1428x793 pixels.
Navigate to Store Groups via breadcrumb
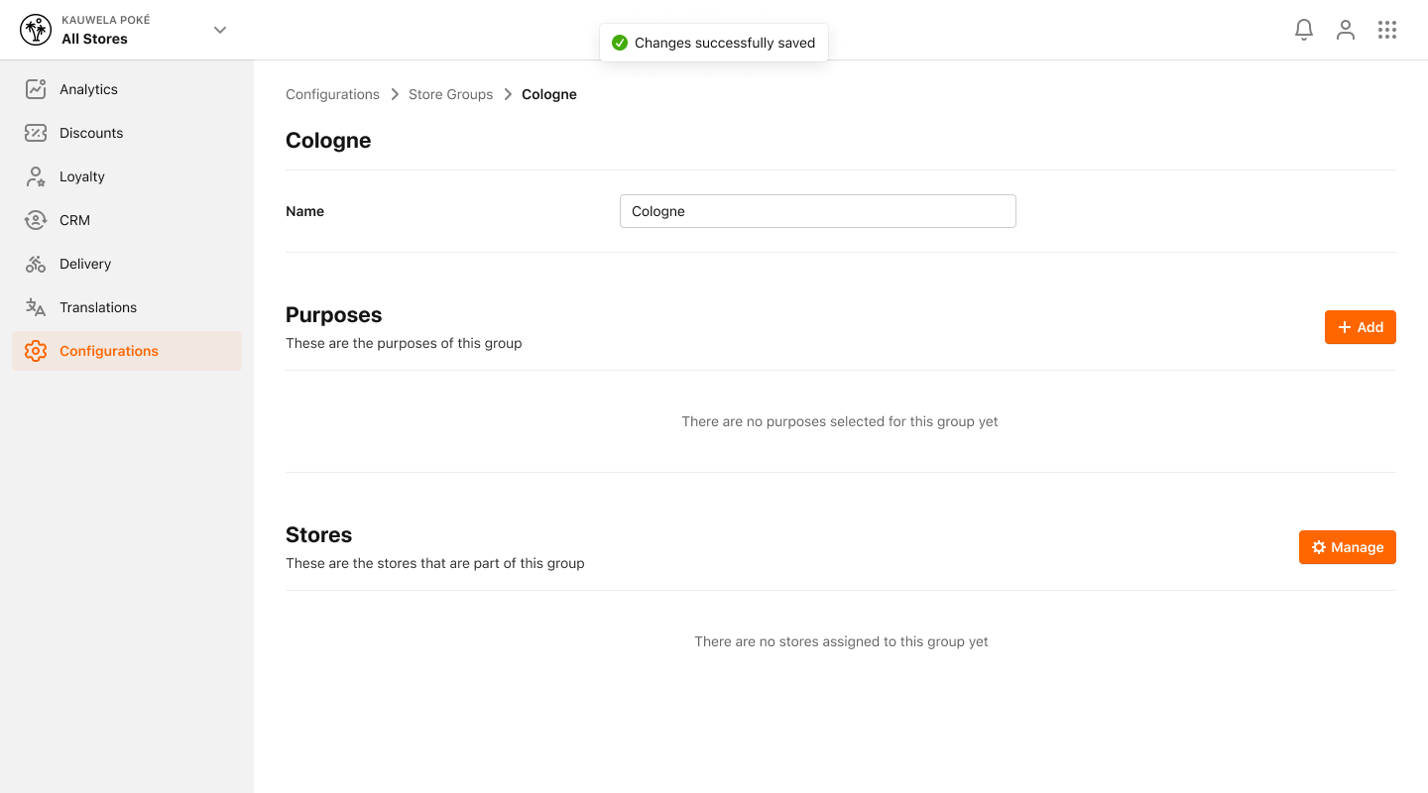(451, 94)
